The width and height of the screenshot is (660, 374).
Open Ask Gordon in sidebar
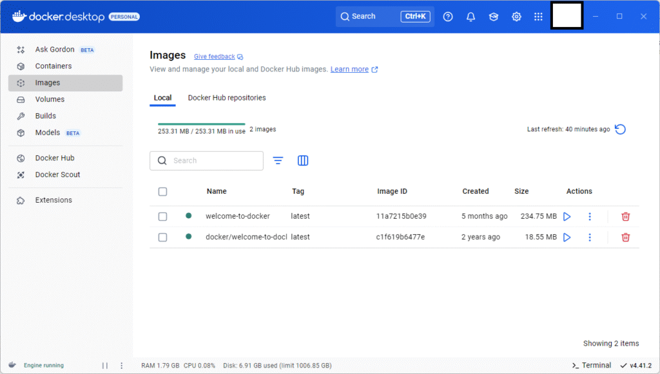click(x=66, y=50)
